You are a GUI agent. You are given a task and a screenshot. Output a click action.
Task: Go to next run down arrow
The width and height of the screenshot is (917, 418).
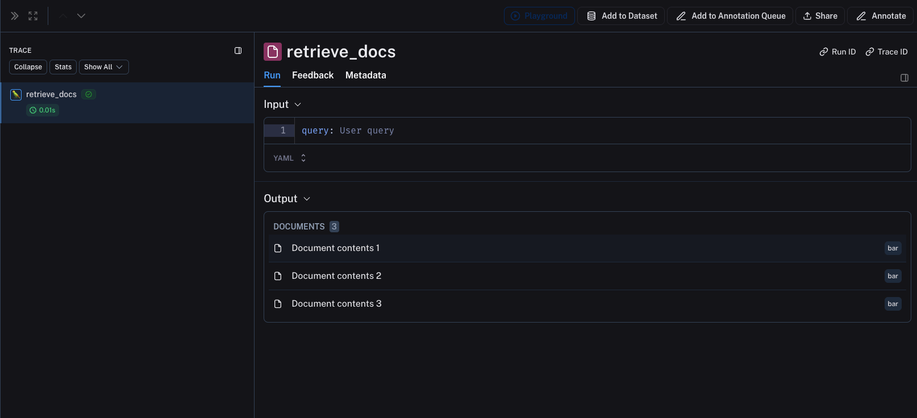[81, 16]
